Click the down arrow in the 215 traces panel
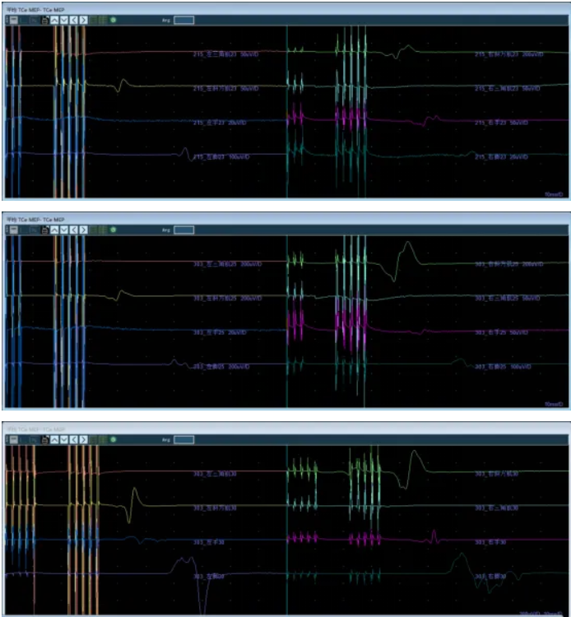Image resolution: width=571 pixels, height=617 pixels. coord(63,20)
